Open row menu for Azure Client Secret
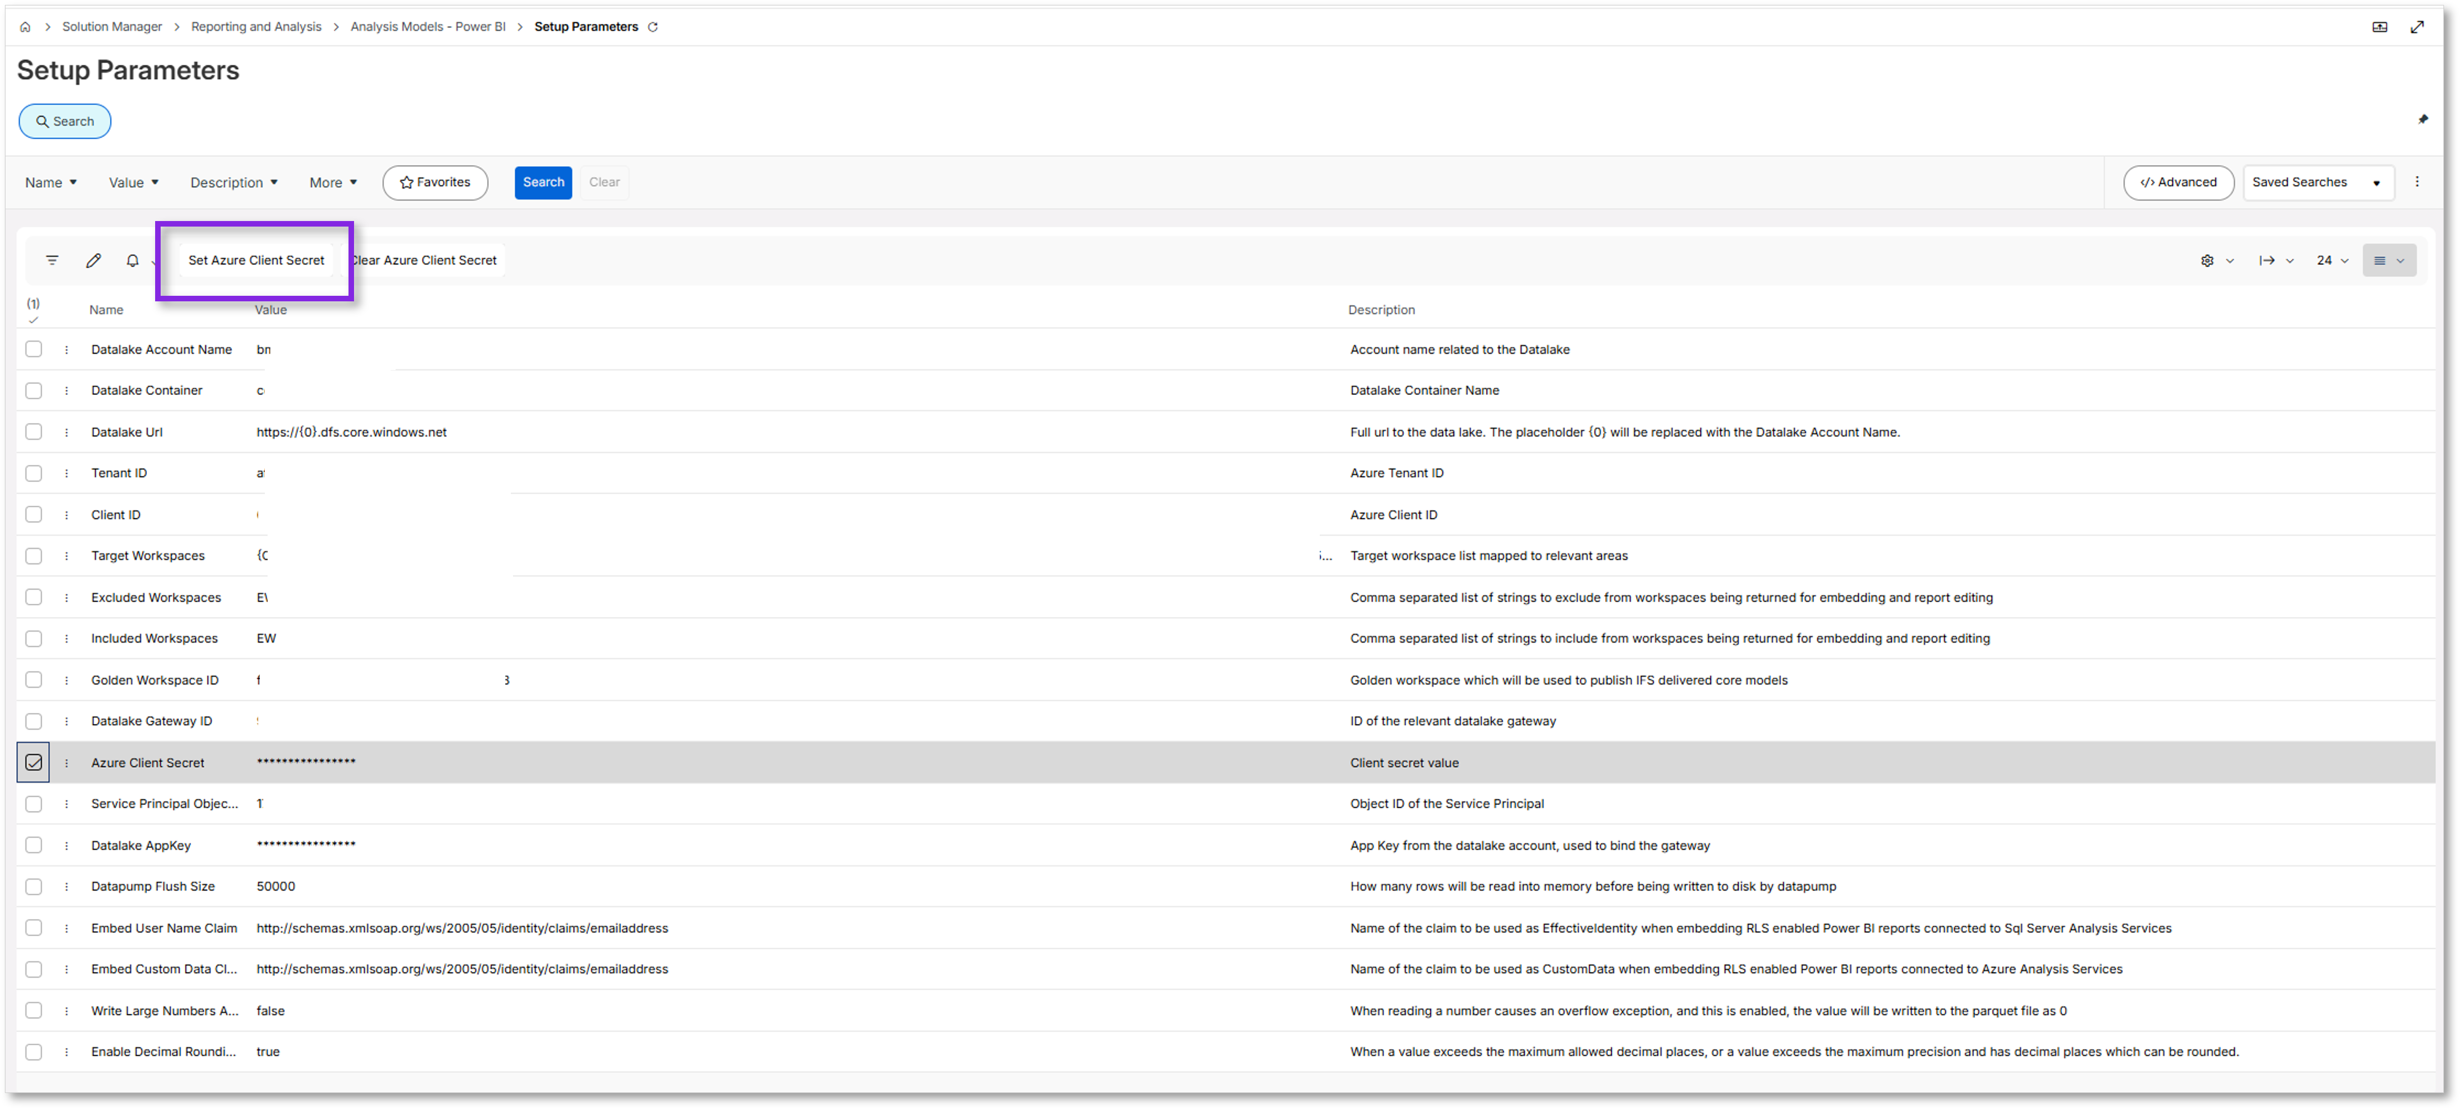 click(67, 763)
